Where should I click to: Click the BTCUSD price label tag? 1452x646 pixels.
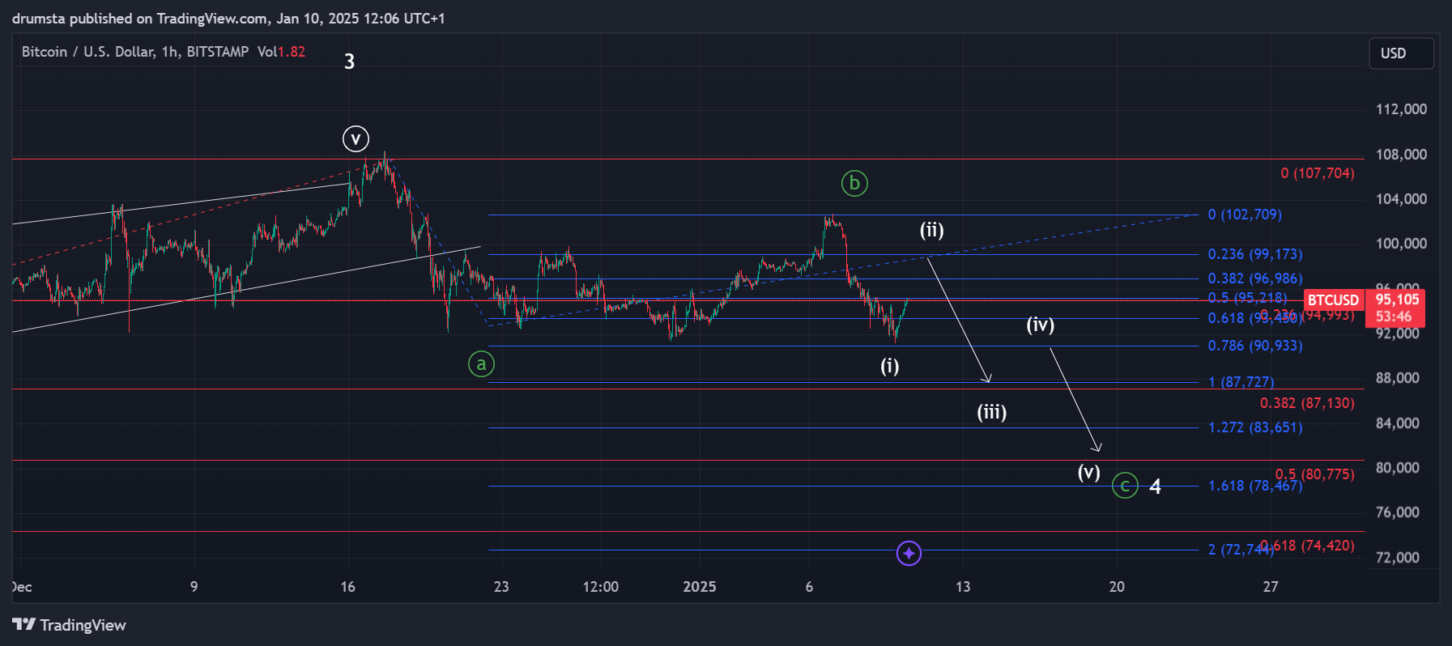tap(1333, 300)
